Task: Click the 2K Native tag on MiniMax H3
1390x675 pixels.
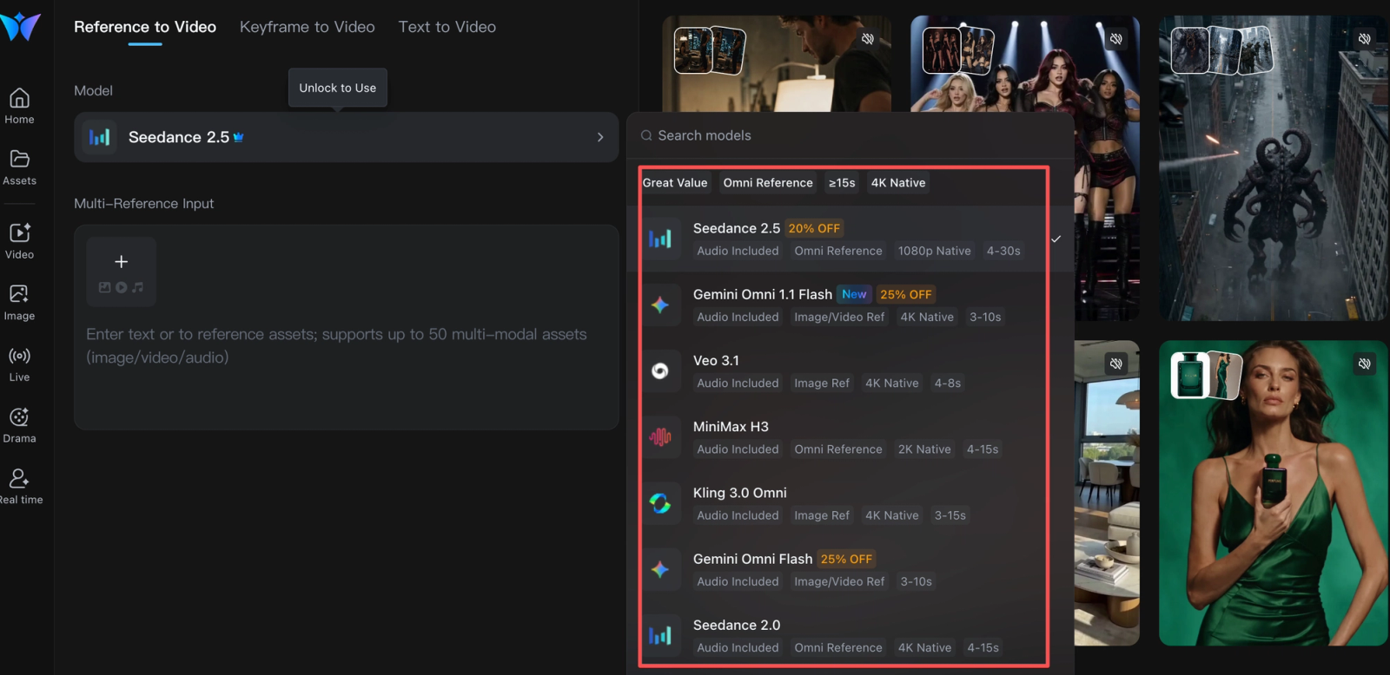Action: (x=924, y=449)
